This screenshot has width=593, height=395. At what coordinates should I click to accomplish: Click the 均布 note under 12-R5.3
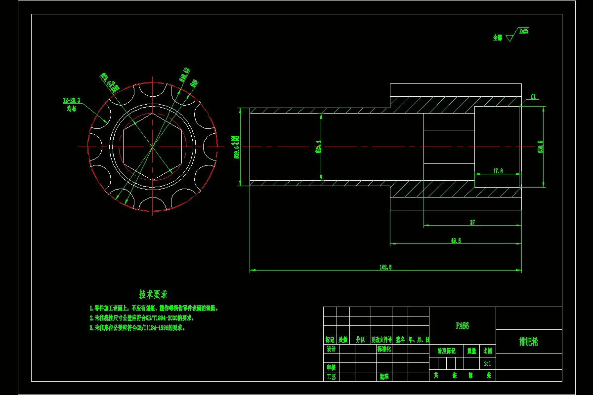(72, 109)
